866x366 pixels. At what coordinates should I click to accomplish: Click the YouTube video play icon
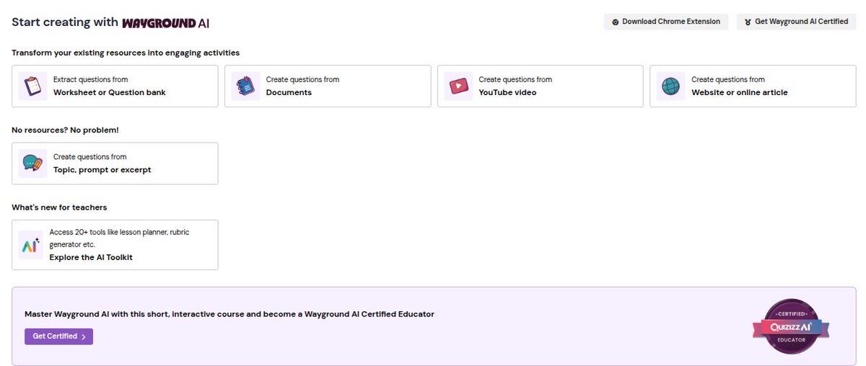click(458, 86)
